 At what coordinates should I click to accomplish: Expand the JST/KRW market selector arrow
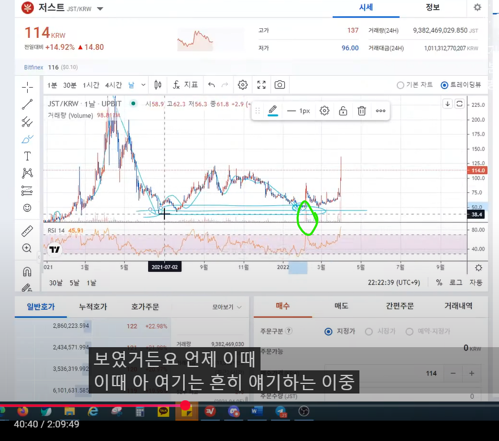click(100, 9)
